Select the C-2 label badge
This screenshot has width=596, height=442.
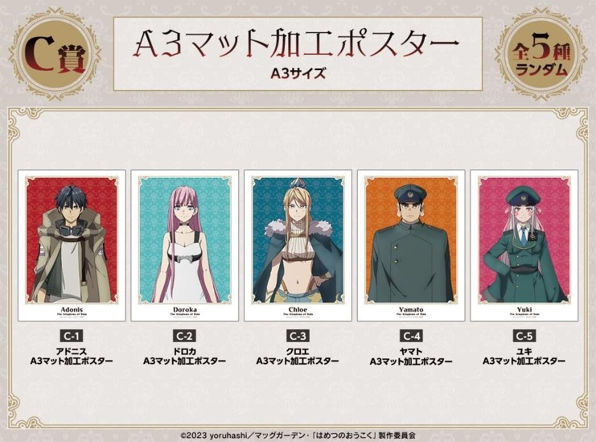coord(185,336)
